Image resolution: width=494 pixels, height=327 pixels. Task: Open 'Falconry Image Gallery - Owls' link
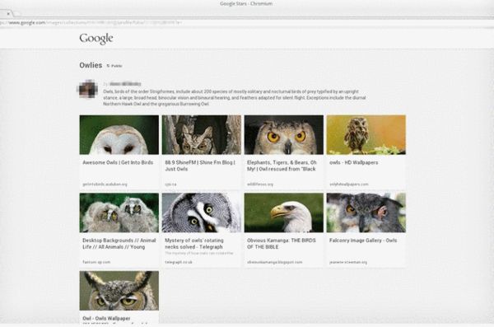pyautogui.click(x=363, y=241)
